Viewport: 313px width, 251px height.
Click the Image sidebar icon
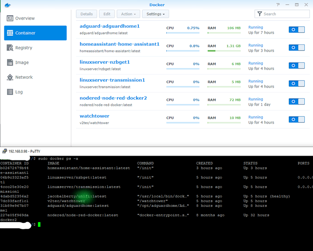(x=10, y=63)
